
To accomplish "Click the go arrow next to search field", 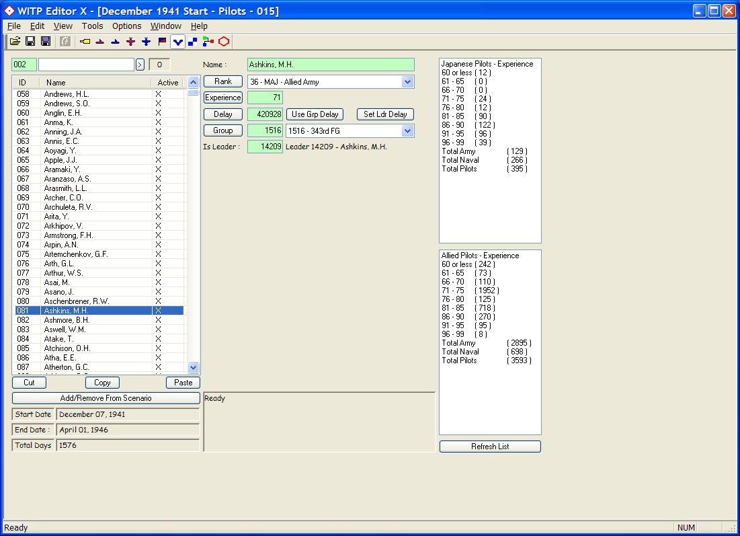I will 140,65.
